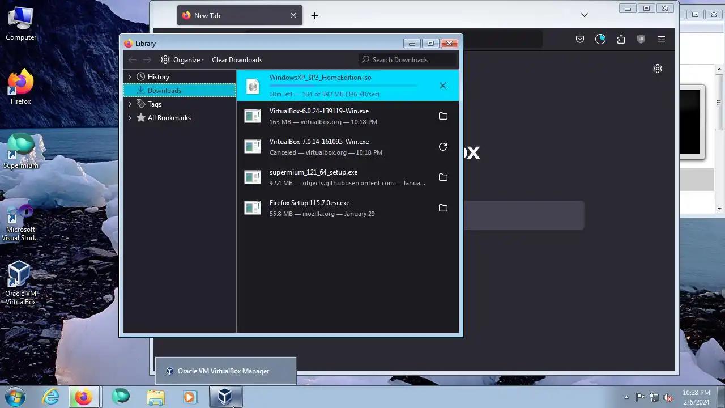Open the Firefox hamburger menu
Viewport: 725px width, 408px height.
click(662, 39)
